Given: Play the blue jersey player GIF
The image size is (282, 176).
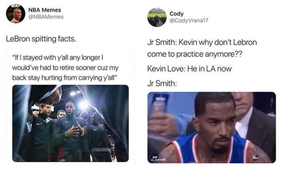Looking at the screenshot, I should (x=211, y=127).
